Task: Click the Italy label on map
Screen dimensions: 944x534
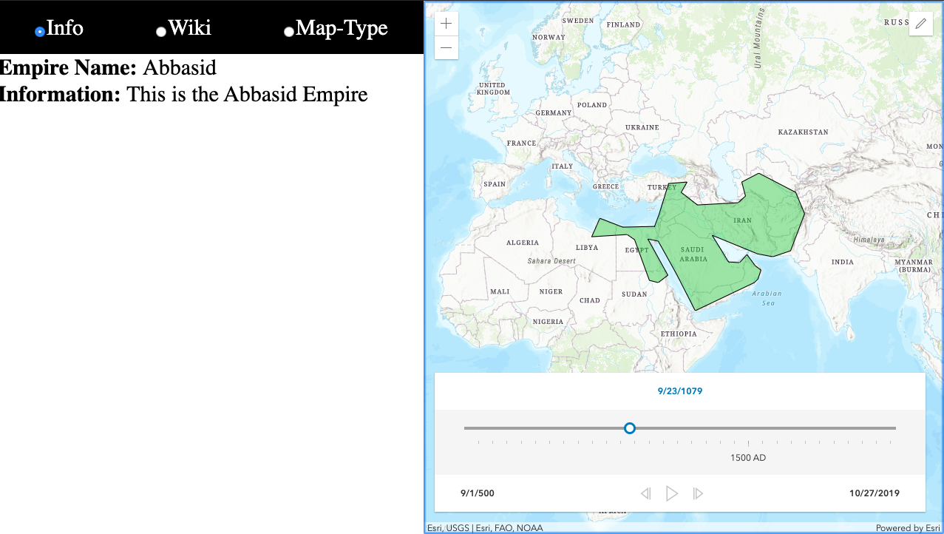Action: coord(562,166)
